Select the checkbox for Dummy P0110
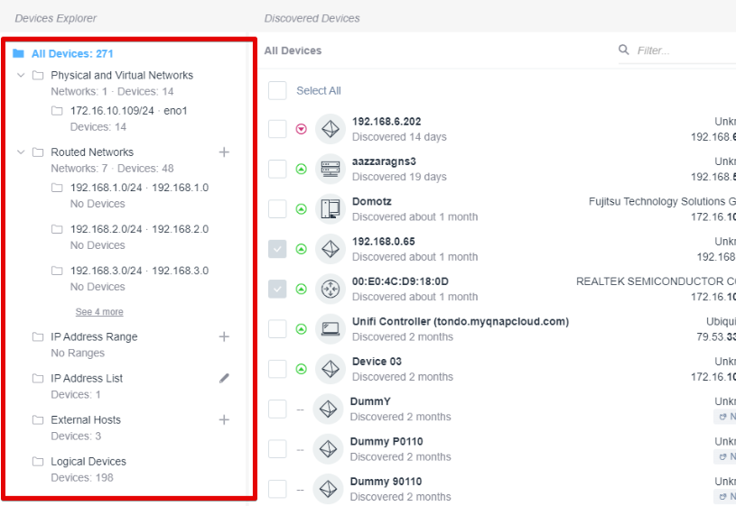This screenshot has width=736, height=506. click(x=277, y=448)
